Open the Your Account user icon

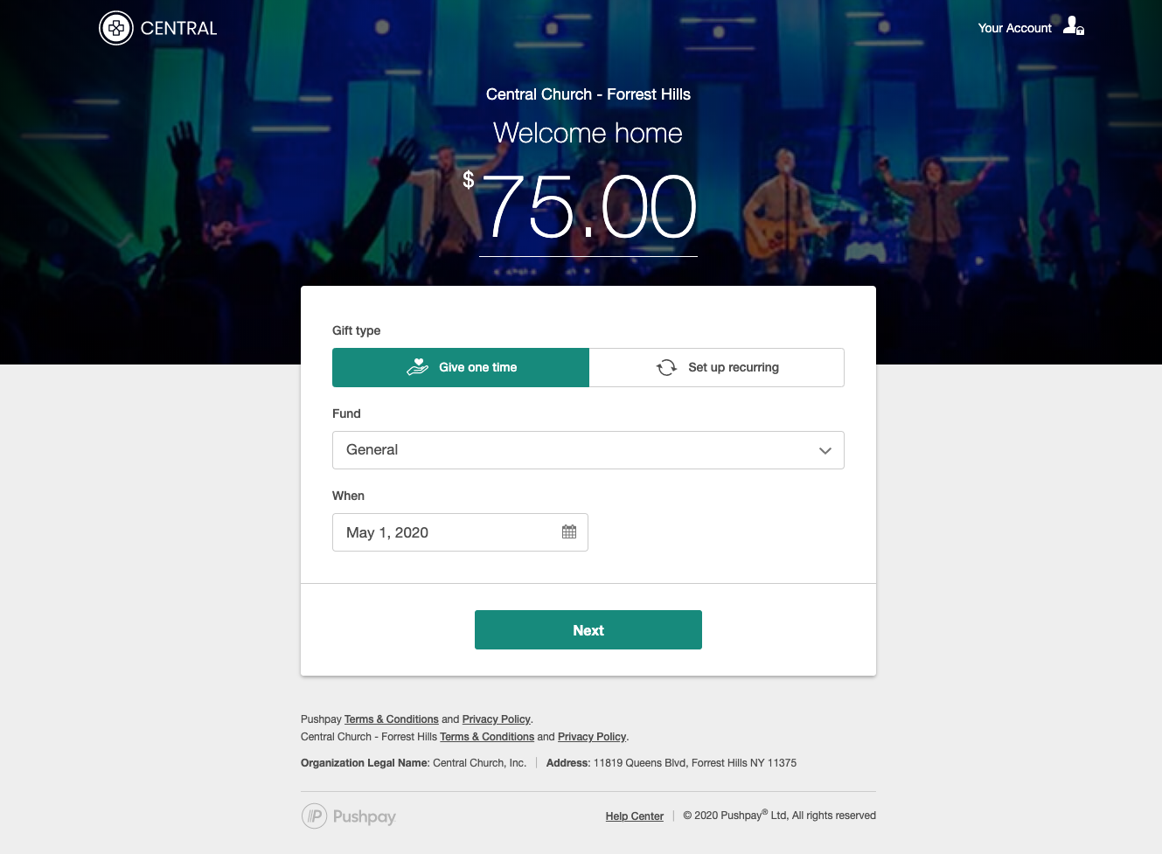click(x=1074, y=26)
